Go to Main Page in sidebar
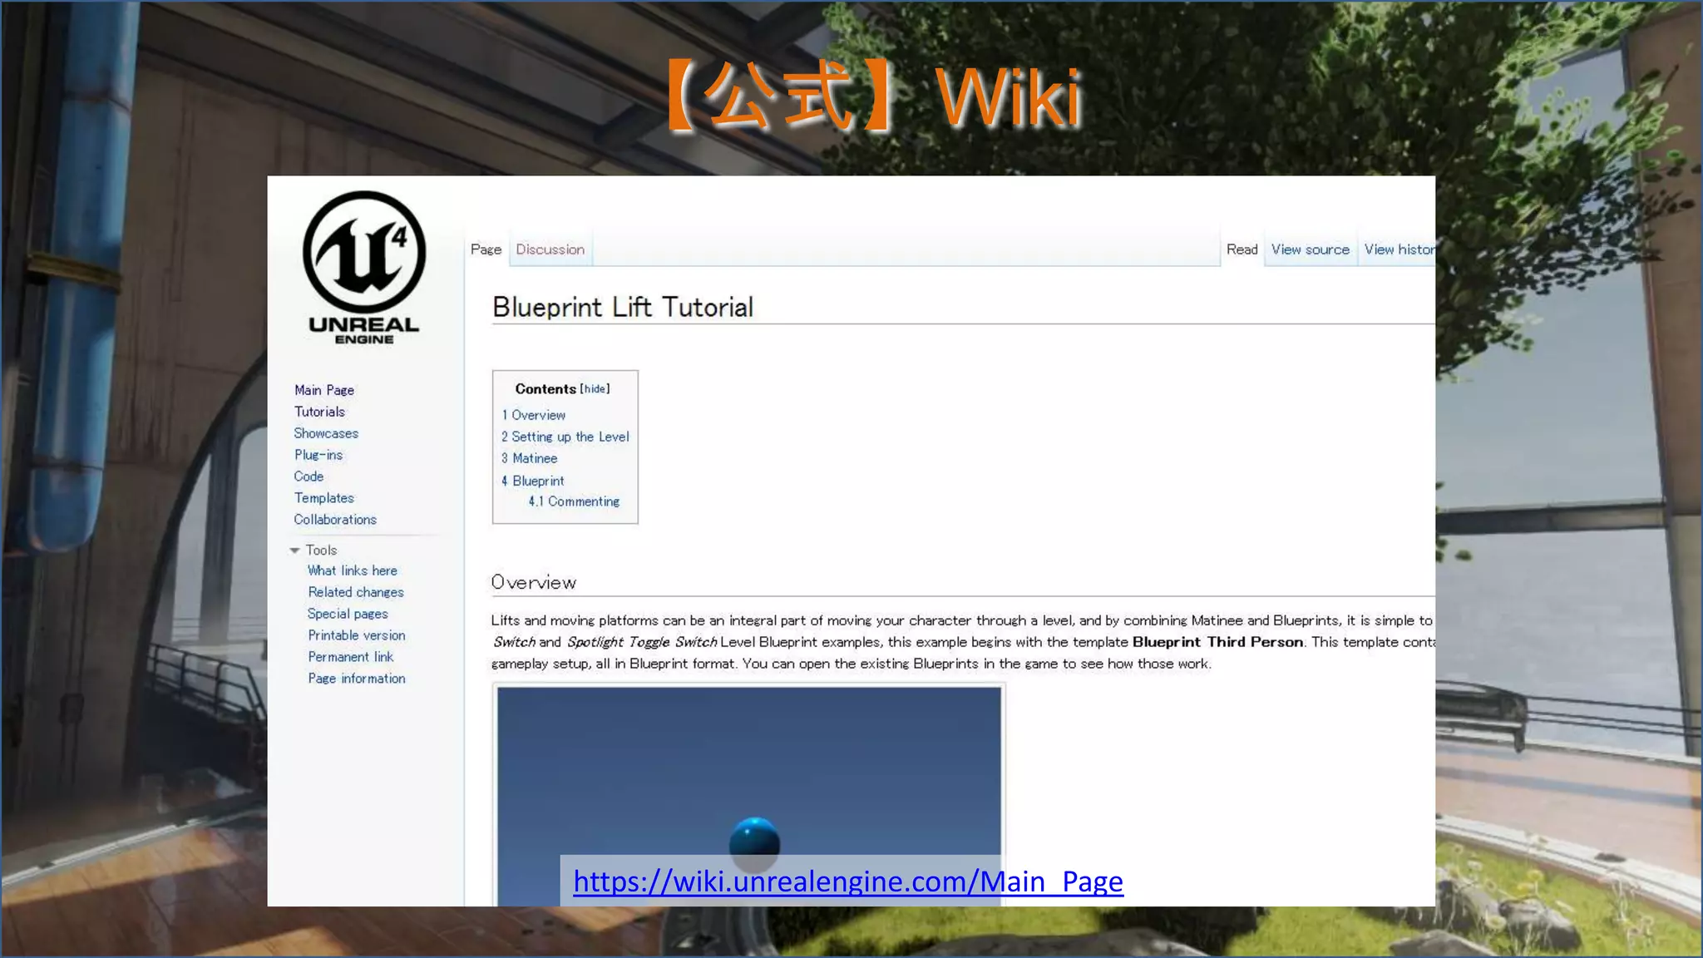Image resolution: width=1703 pixels, height=958 pixels. (324, 390)
